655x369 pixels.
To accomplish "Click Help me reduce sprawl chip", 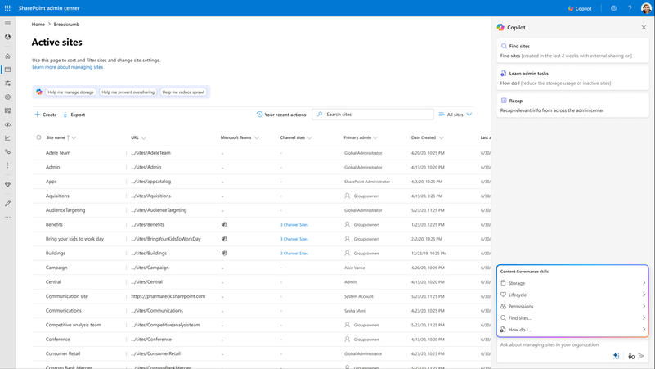I will click(x=183, y=92).
